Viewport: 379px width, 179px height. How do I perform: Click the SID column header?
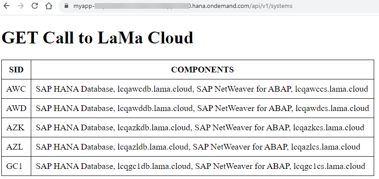(16, 69)
